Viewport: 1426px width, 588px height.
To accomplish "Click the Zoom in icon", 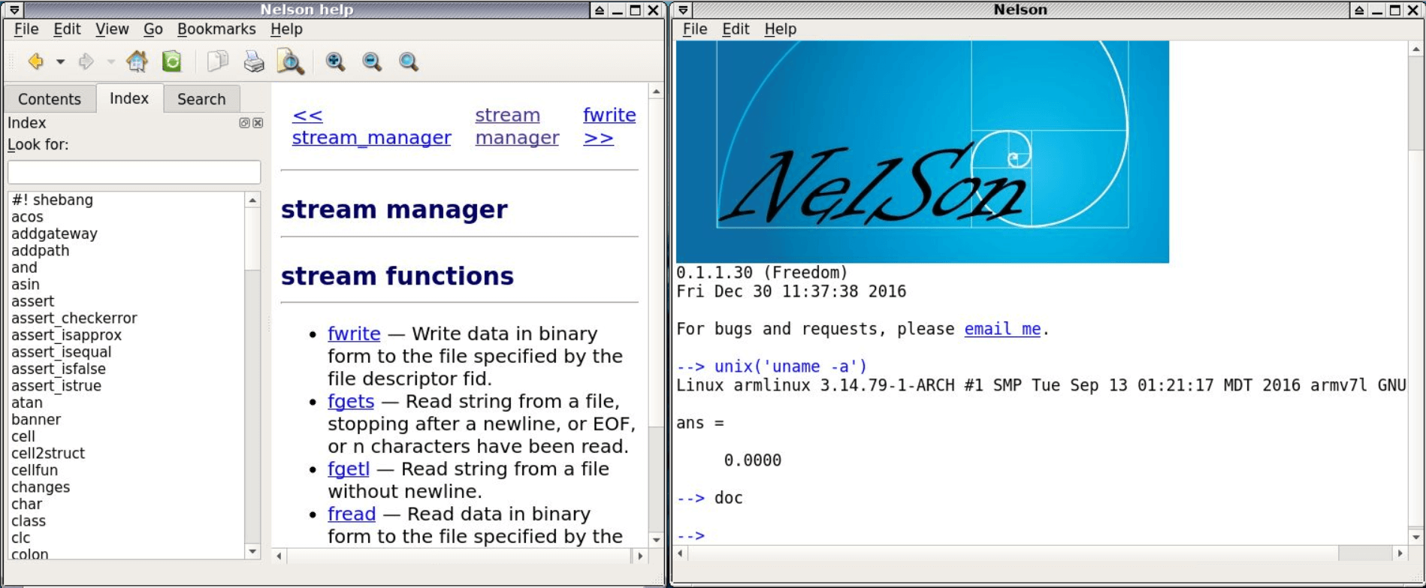I will pyautogui.click(x=335, y=62).
